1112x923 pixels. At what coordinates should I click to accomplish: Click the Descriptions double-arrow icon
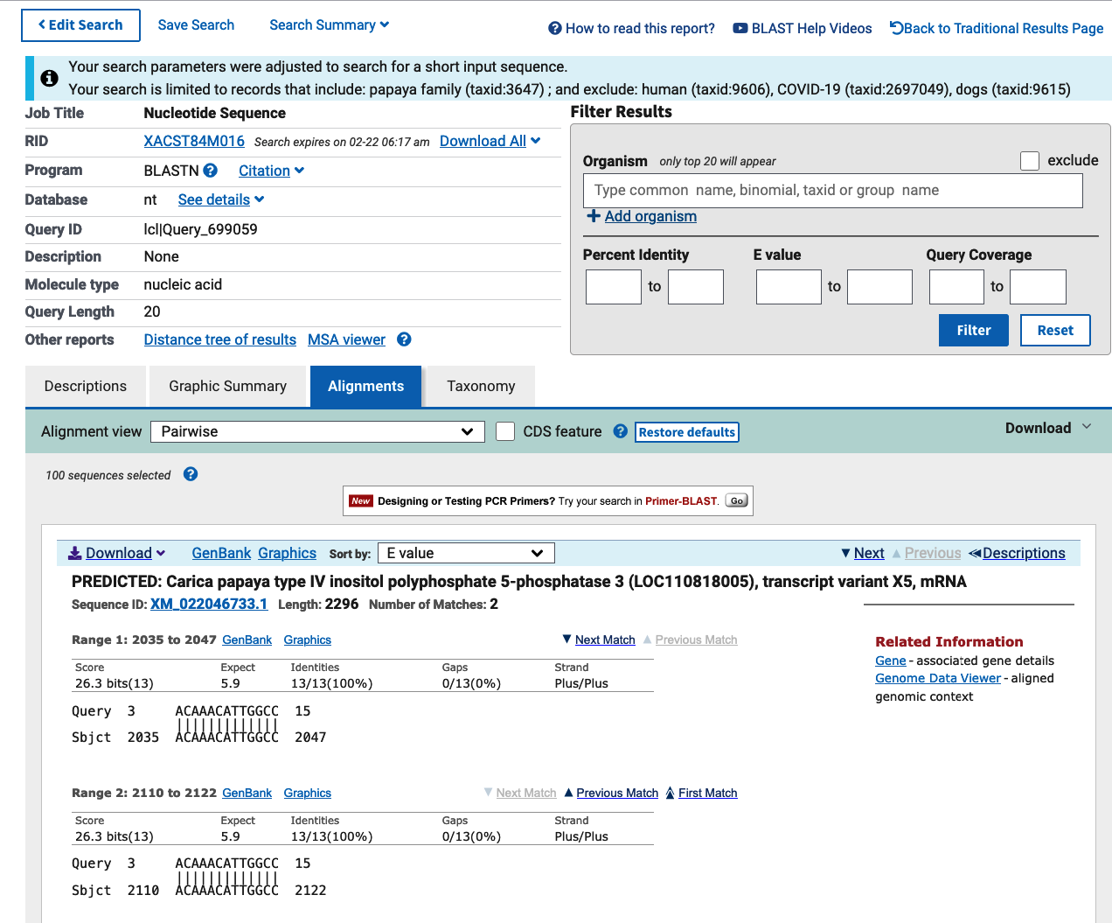[x=975, y=553]
